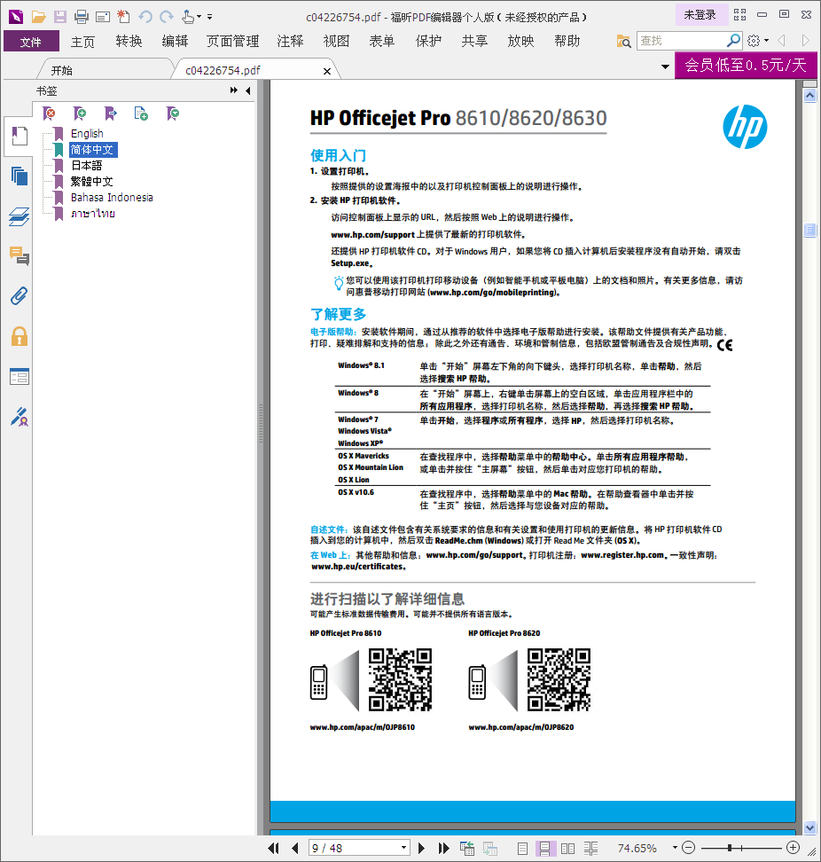Select single page view mode
This screenshot has width=821, height=862.
click(522, 849)
